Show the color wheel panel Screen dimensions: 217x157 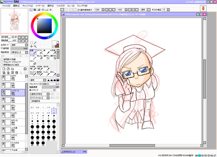[x=31, y=10]
